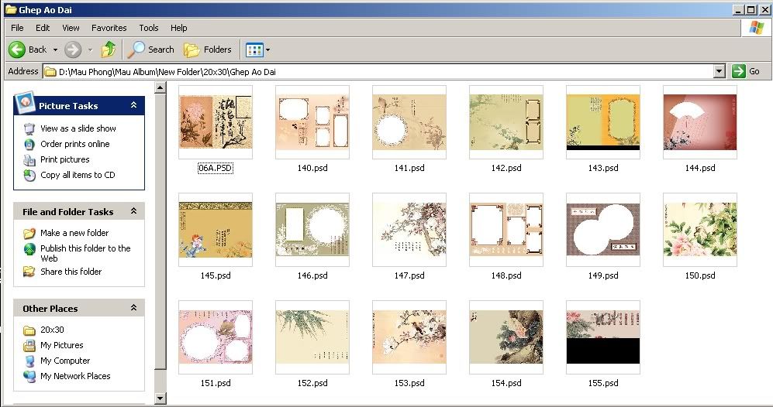
Task: Open the Views button
Action: point(254,50)
